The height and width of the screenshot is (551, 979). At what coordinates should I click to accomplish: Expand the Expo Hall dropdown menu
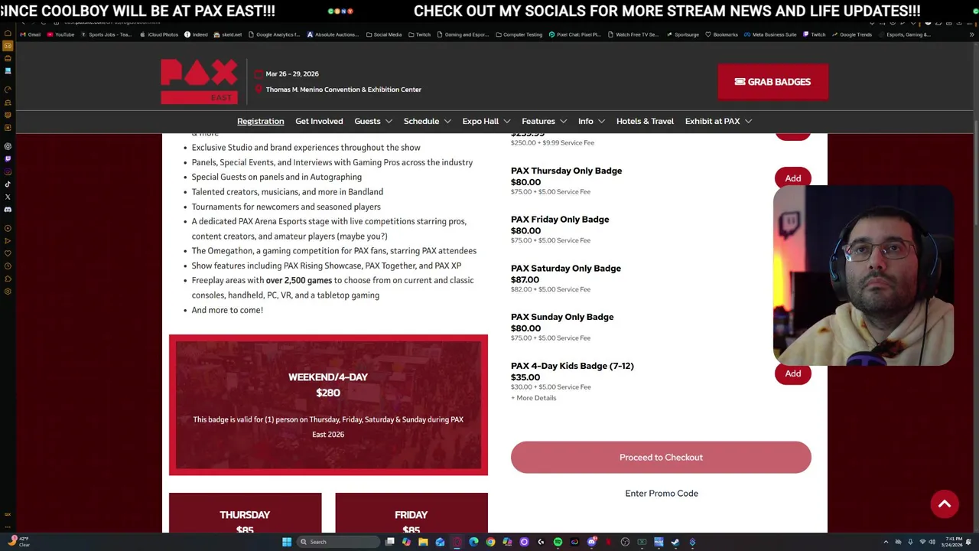pyautogui.click(x=486, y=121)
